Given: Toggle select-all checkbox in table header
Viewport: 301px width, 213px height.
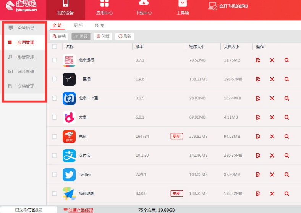Looking at the screenshot, I should [55, 47].
